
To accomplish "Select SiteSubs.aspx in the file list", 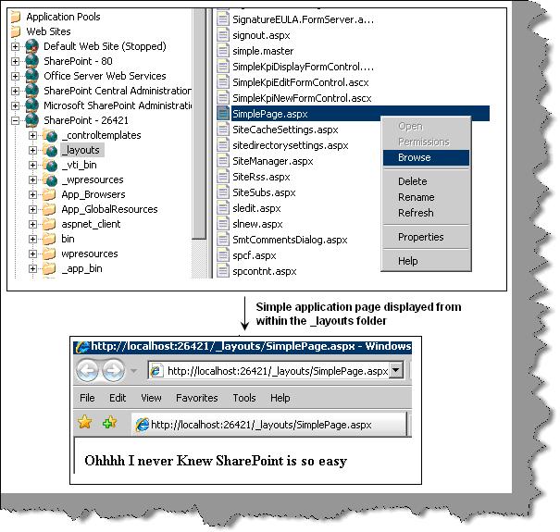I will pos(264,192).
